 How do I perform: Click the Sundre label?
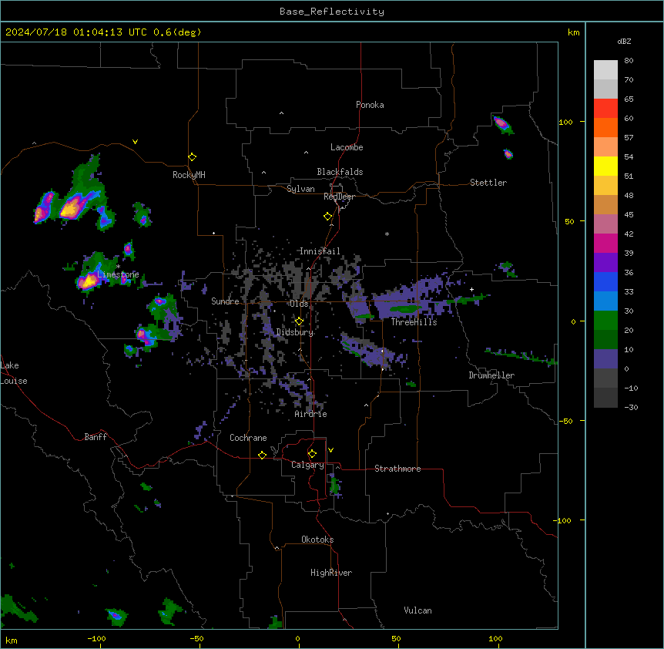click(225, 301)
